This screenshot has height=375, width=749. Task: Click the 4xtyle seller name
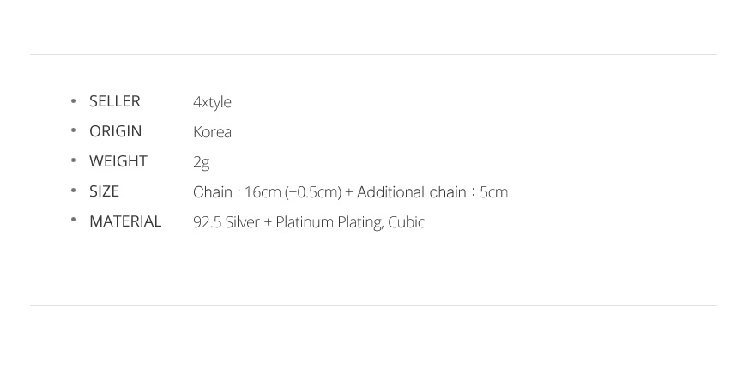point(212,102)
